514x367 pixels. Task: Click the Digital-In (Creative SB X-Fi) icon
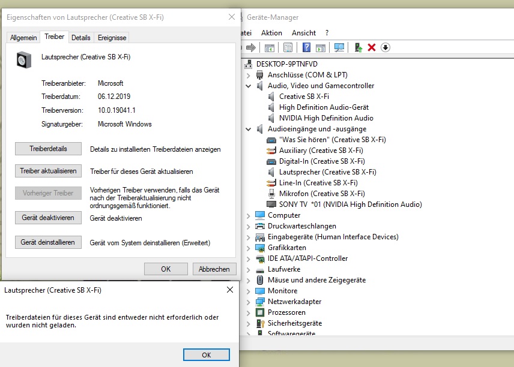pyautogui.click(x=271, y=162)
